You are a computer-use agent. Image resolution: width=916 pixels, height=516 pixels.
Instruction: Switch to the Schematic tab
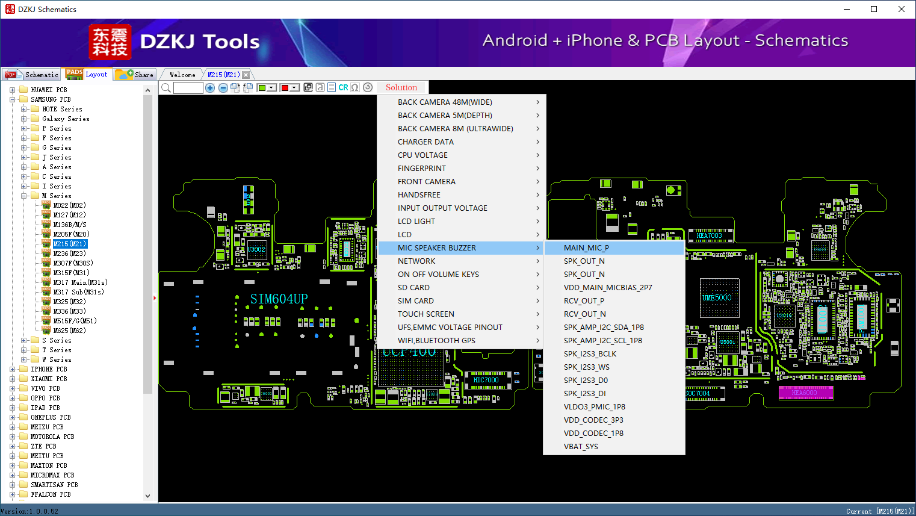[31, 75]
